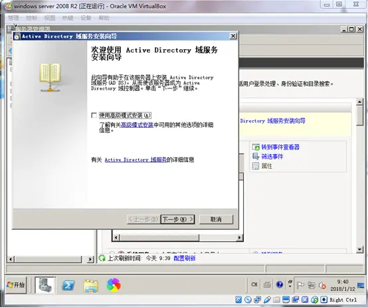Click the 取消 cancel button
Screen dimensions: 368x307
[216, 219]
